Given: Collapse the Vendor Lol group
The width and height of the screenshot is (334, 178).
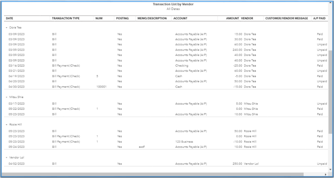Looking at the screenshot, I should click(x=6, y=157).
